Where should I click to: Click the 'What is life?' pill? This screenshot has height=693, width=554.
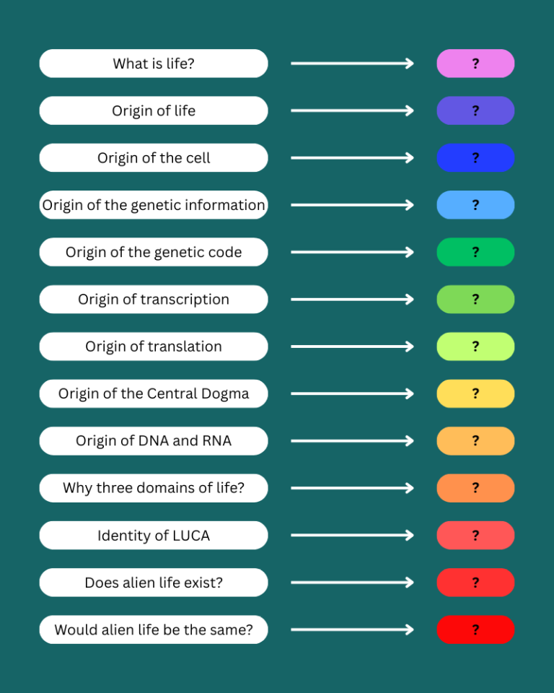pyautogui.click(x=154, y=64)
